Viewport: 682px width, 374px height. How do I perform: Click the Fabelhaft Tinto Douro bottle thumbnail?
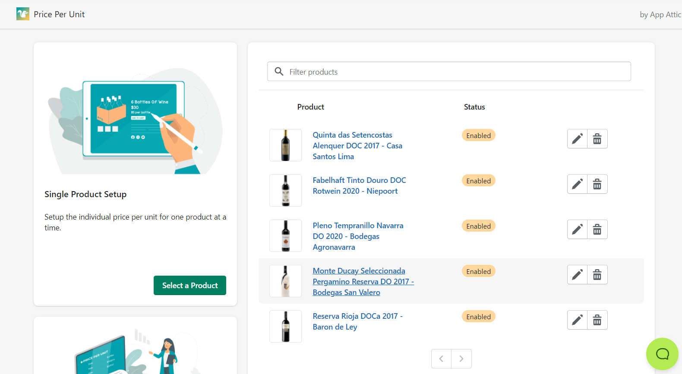(285, 191)
